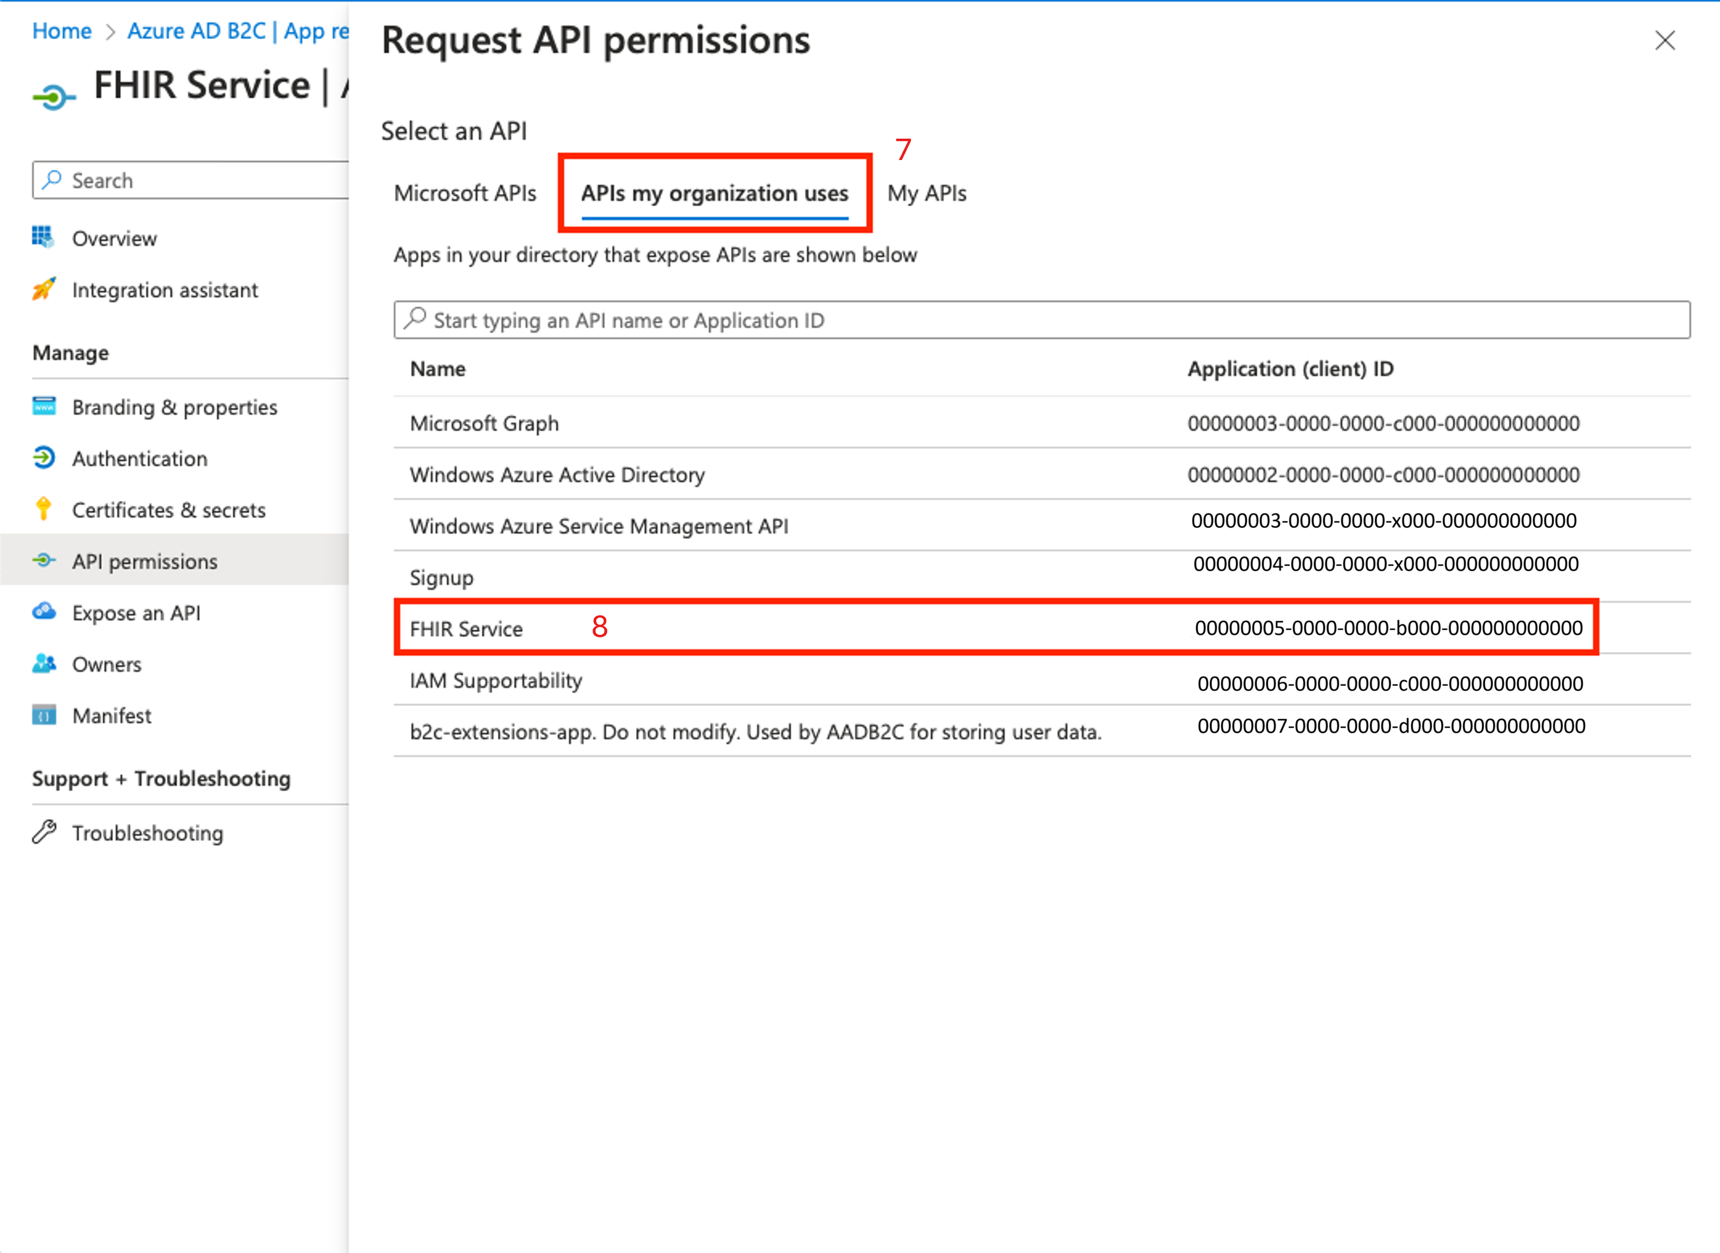Screen dimensions: 1720x1253
Task: Click the Branding & properties icon
Action: pos(43,407)
